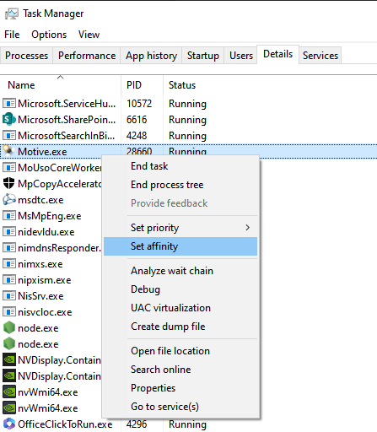Sort by the PID column header
Viewport: 377px width, 432px height.
134,85
